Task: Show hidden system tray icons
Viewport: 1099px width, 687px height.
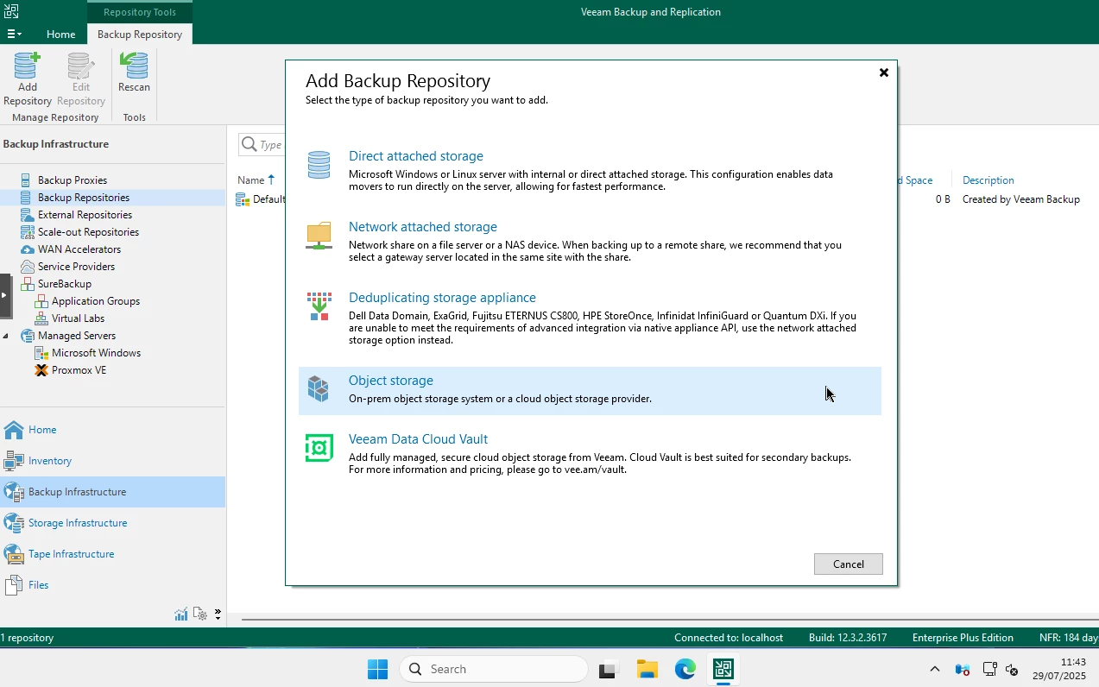Action: tap(935, 669)
